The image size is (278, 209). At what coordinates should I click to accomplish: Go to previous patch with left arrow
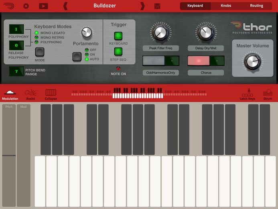tap(65, 6)
